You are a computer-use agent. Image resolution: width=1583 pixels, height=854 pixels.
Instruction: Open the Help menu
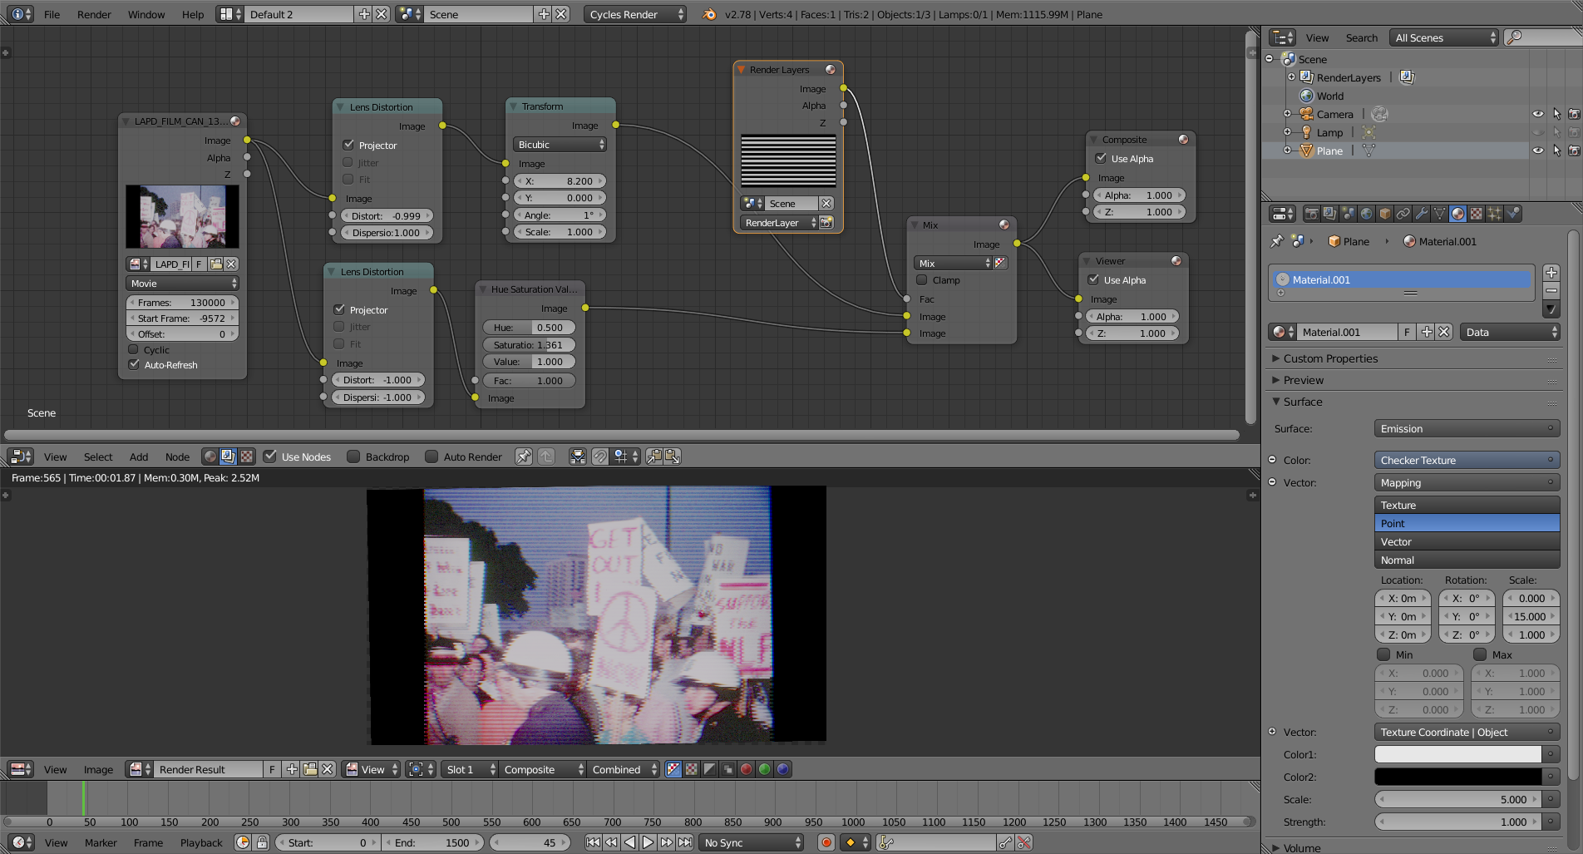coord(193,14)
